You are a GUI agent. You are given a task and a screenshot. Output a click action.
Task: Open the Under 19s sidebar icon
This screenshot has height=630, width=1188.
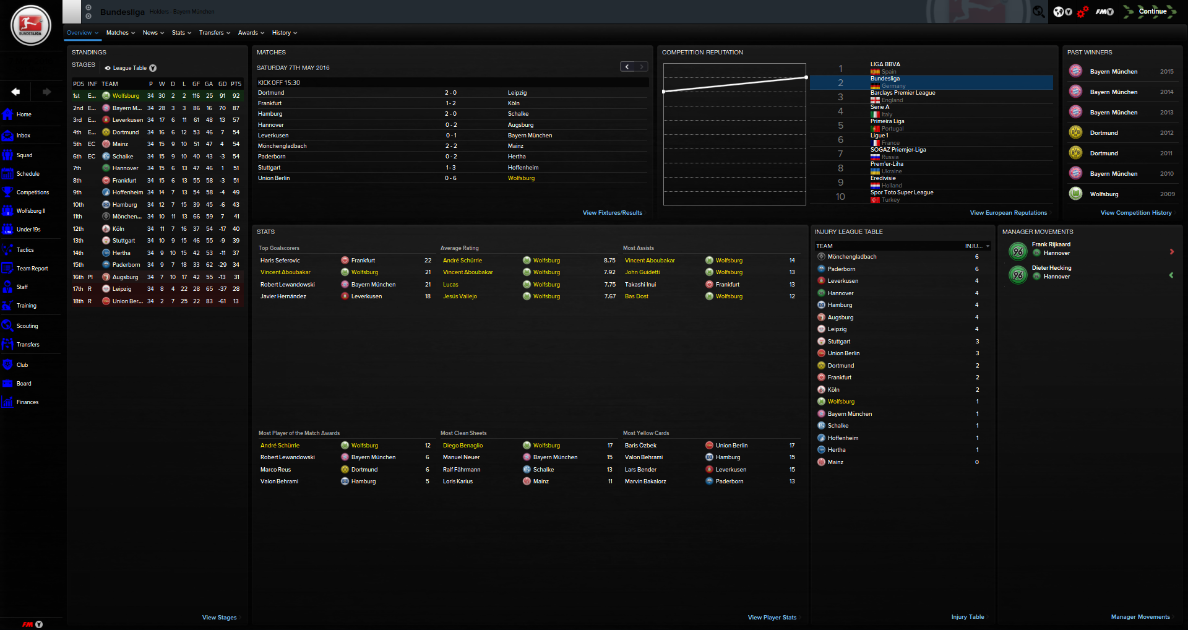tap(7, 229)
